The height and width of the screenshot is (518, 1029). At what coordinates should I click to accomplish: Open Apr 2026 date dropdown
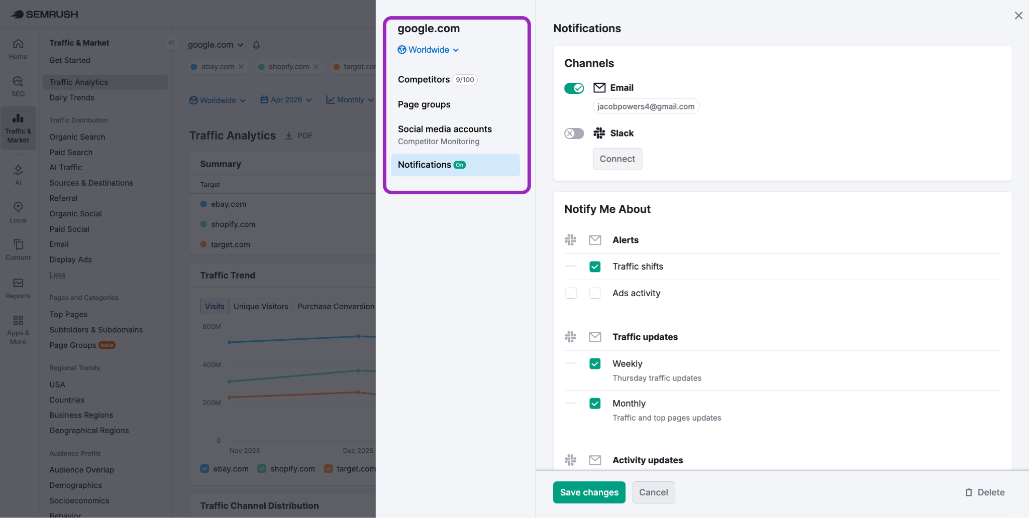tap(286, 100)
